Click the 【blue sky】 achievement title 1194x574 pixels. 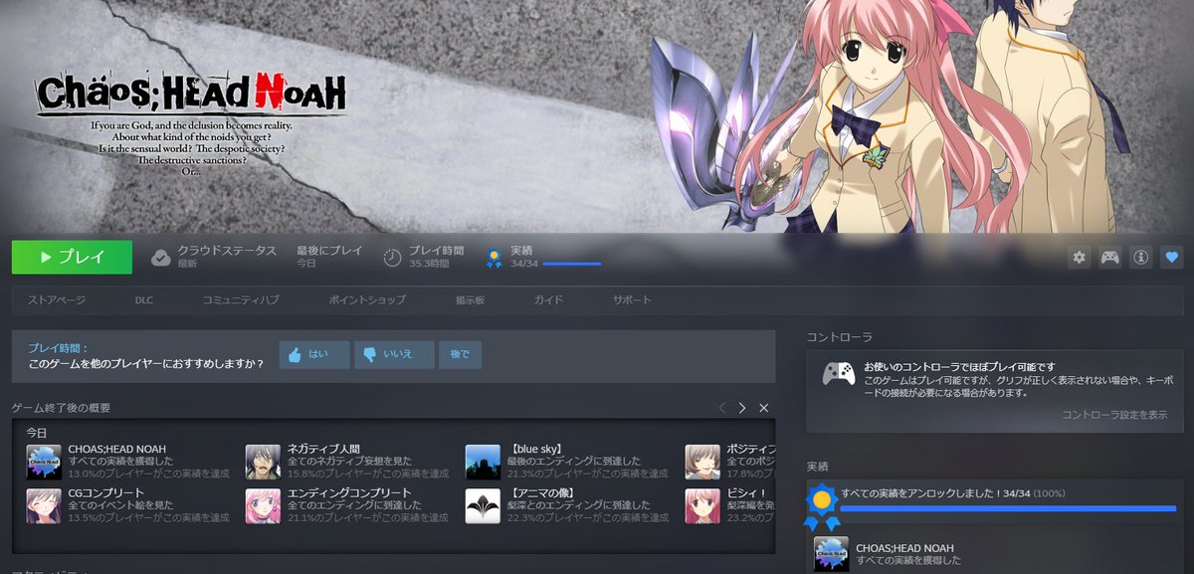coord(536,450)
